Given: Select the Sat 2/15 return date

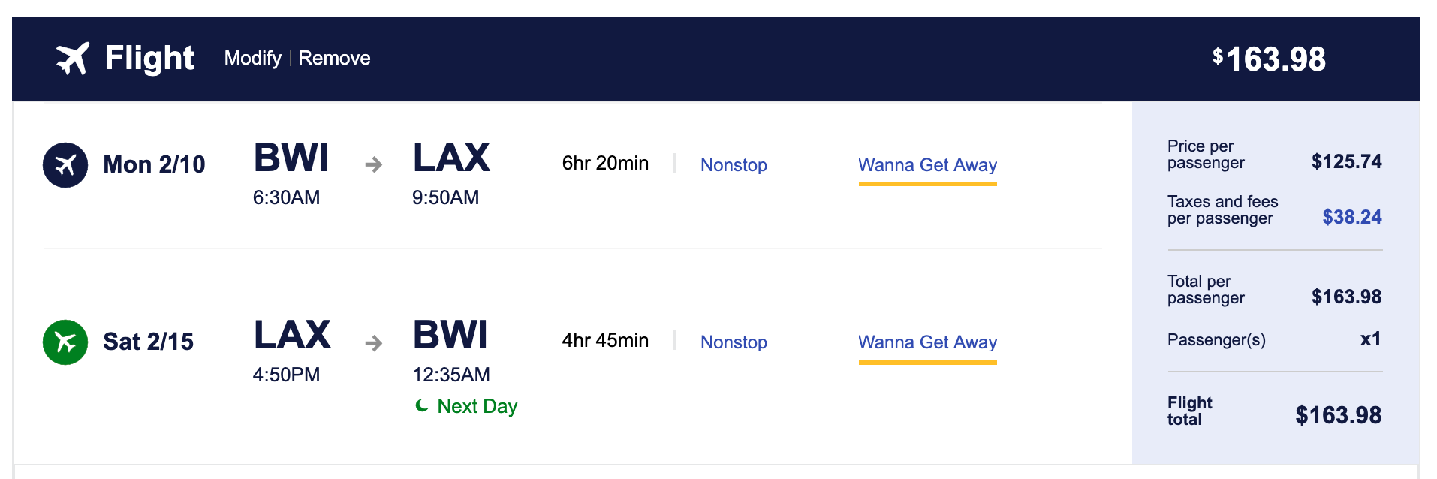Looking at the screenshot, I should pos(148,342).
